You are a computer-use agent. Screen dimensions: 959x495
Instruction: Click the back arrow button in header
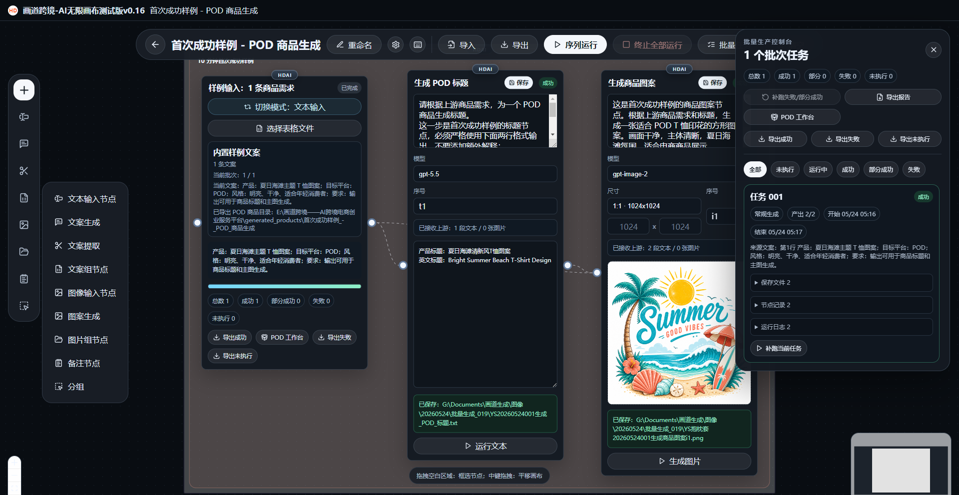tap(155, 45)
